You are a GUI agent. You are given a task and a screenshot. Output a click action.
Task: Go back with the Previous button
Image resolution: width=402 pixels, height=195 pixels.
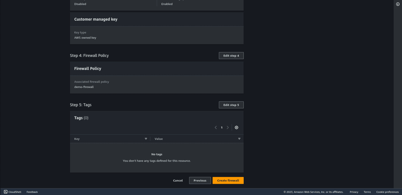pyautogui.click(x=200, y=181)
